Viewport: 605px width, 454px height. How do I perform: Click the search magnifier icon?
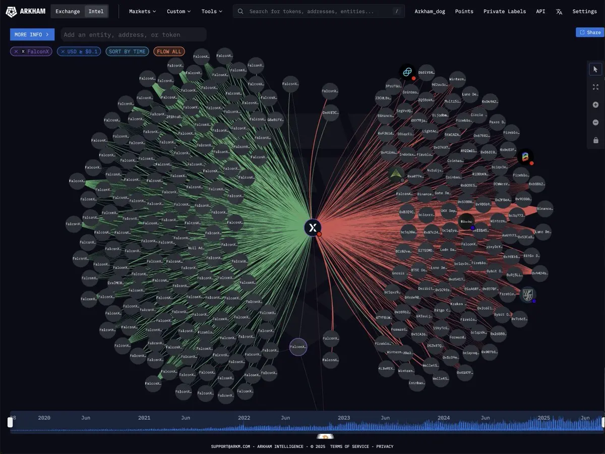[241, 11]
